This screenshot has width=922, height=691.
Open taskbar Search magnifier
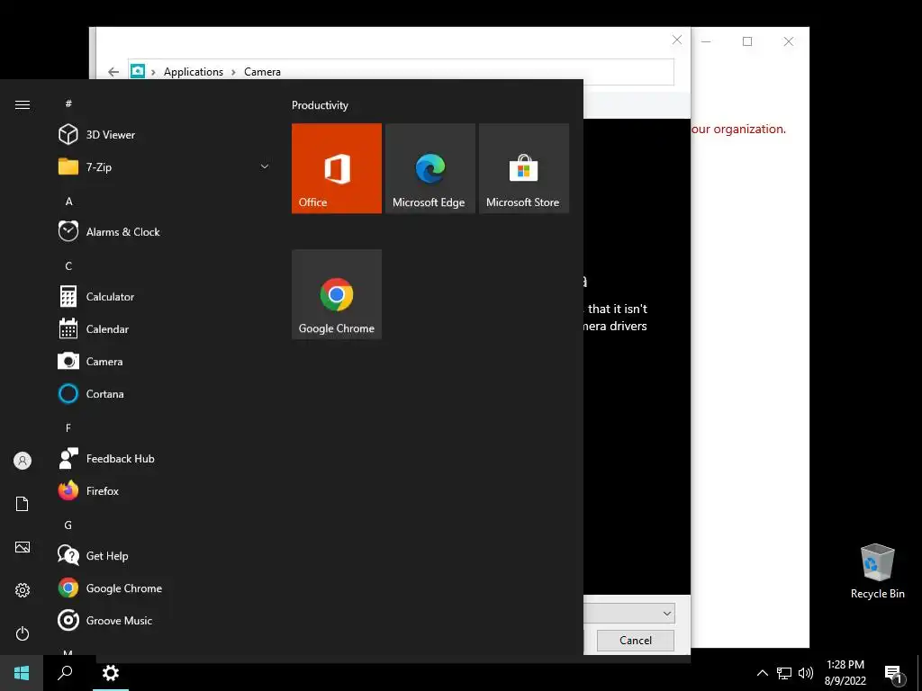(x=65, y=673)
